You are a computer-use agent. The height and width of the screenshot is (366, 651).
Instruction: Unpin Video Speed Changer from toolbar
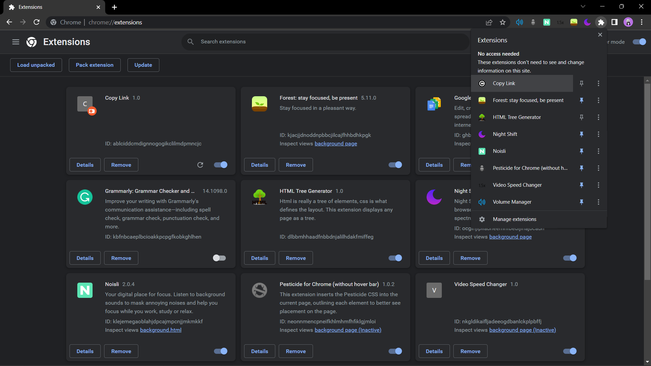tap(581, 185)
